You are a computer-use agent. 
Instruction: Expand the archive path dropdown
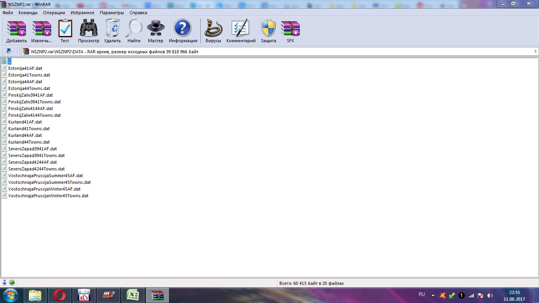pos(535,51)
